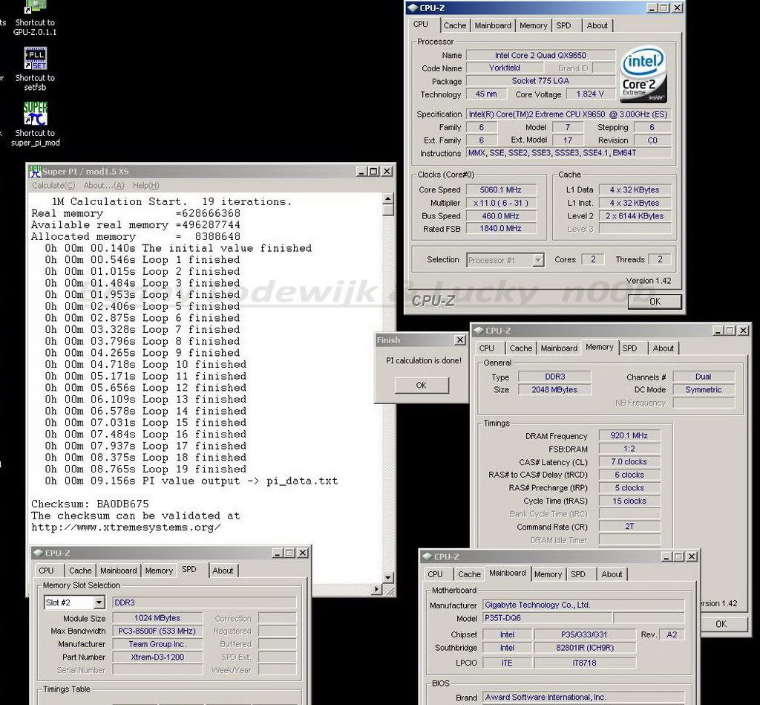The width and height of the screenshot is (760, 705).
Task: Open the About menu in Super PI
Action: tap(104, 186)
